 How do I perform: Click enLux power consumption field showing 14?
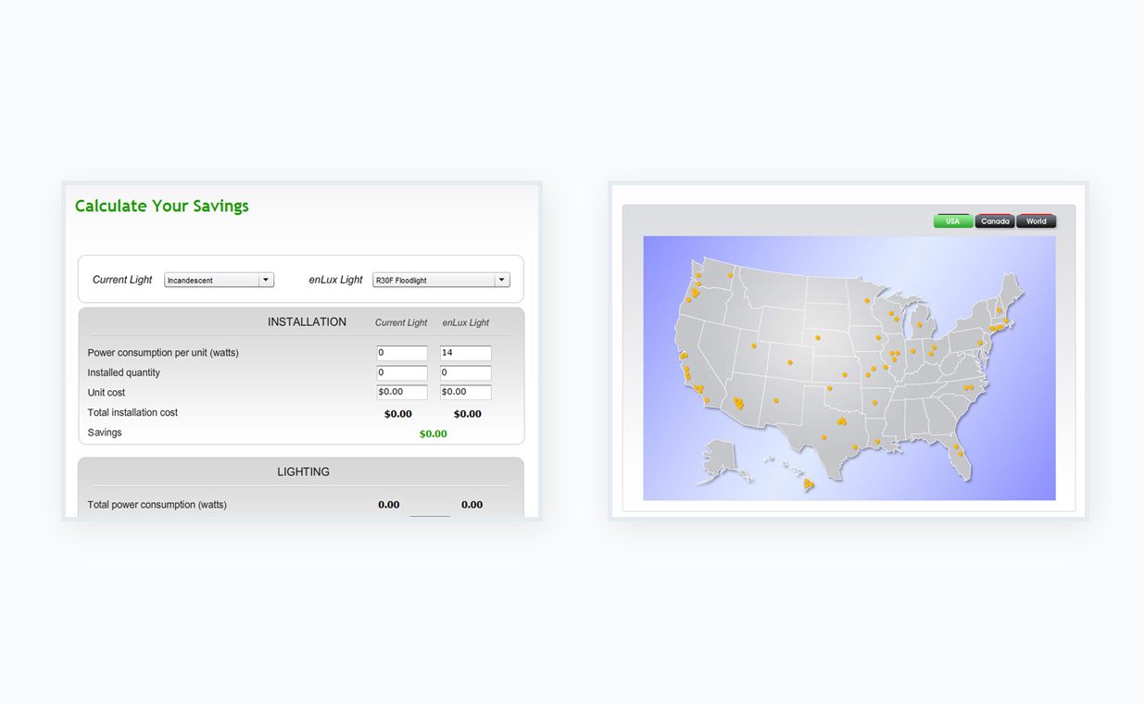tap(466, 353)
